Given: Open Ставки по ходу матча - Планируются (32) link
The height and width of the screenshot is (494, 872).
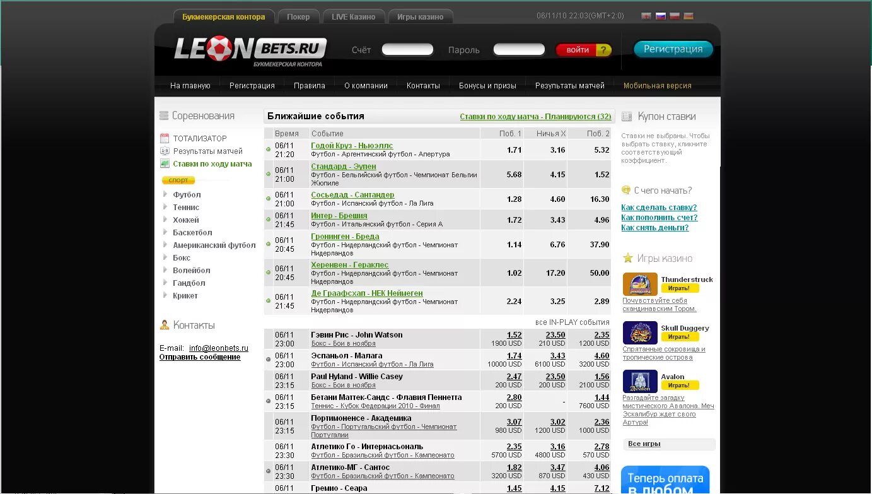Looking at the screenshot, I should click(x=535, y=117).
